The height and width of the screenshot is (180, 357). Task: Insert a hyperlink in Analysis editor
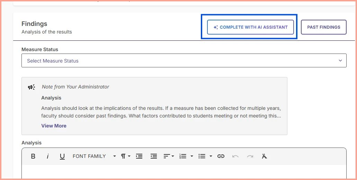221,156
